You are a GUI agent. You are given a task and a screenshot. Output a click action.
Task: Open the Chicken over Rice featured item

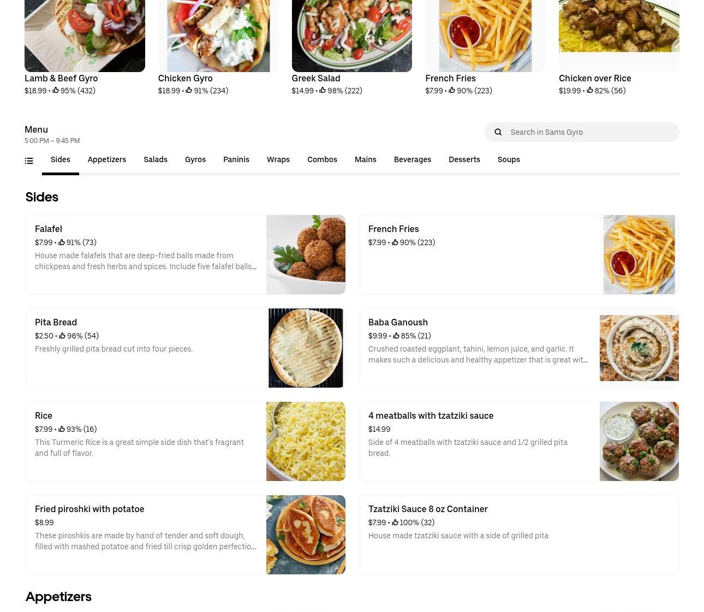coord(619,48)
